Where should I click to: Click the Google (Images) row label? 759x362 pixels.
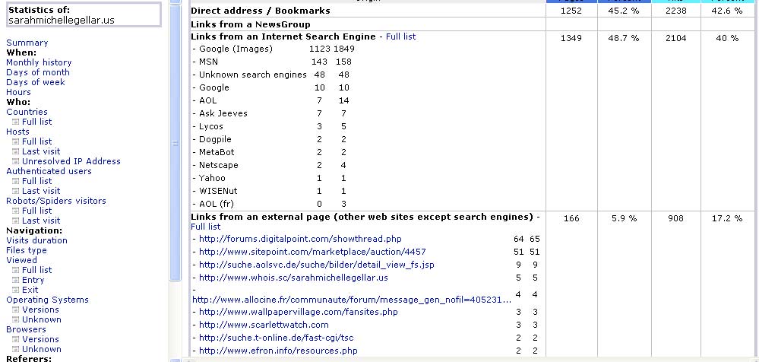pyautogui.click(x=236, y=49)
